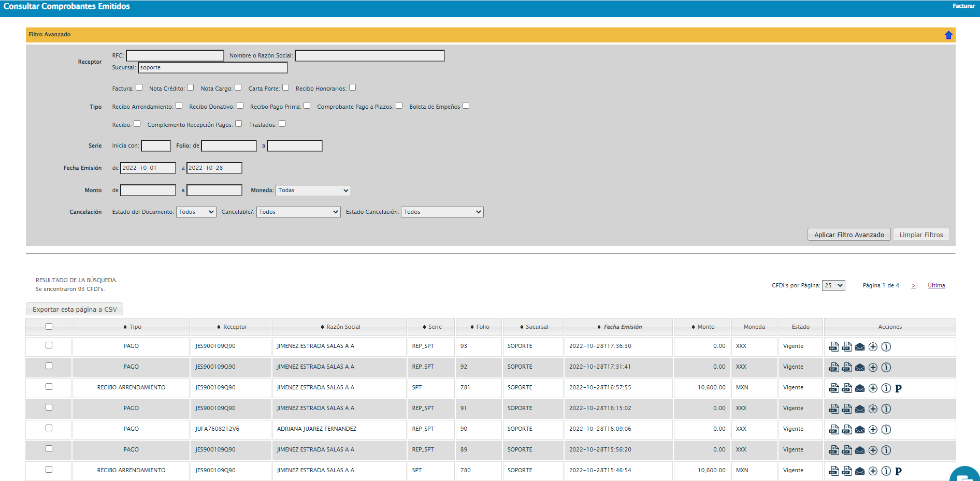980x481 pixels.
Task: Jump to Última page link
Action: (x=936, y=286)
